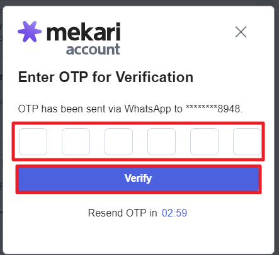The image size is (279, 255).
Task: Click the purple Mekari star logo
Action: pyautogui.click(x=30, y=32)
